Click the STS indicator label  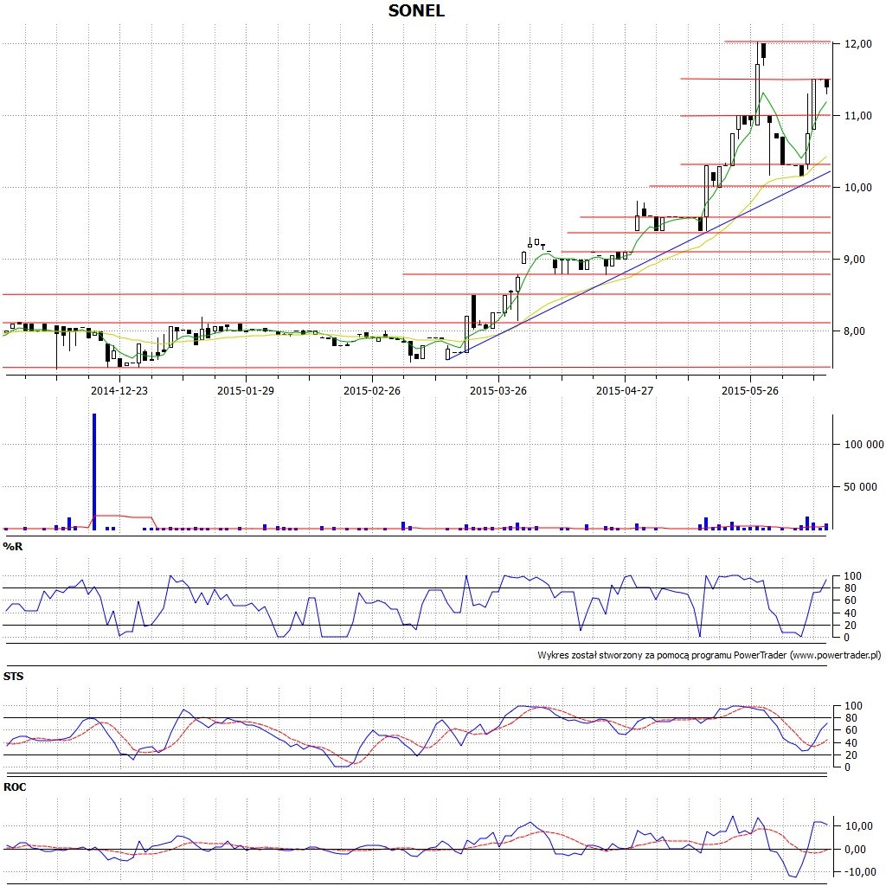14,677
